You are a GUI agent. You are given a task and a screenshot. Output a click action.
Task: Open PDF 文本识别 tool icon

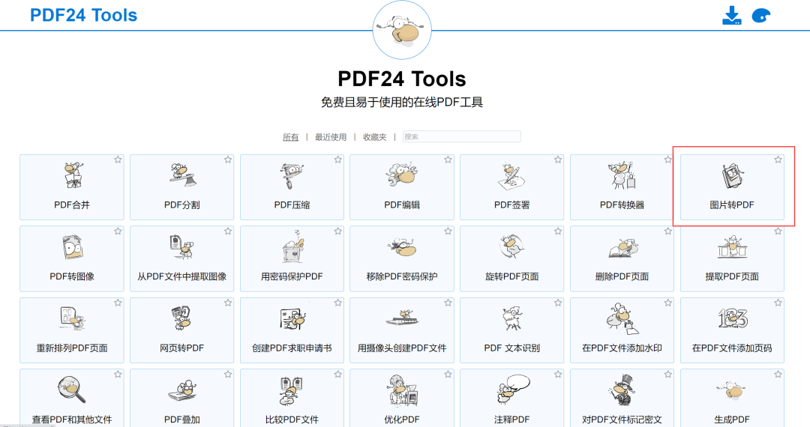[x=512, y=318]
